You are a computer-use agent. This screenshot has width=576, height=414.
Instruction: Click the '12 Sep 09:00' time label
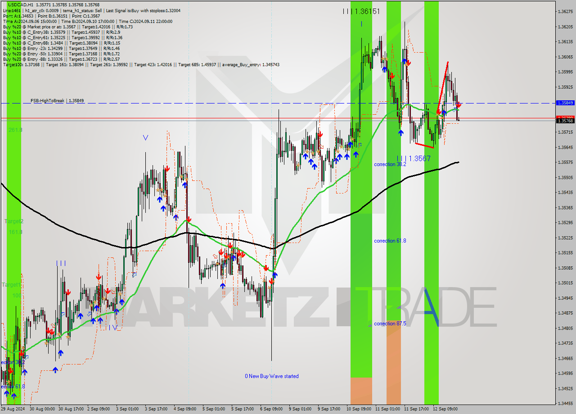[445, 409]
